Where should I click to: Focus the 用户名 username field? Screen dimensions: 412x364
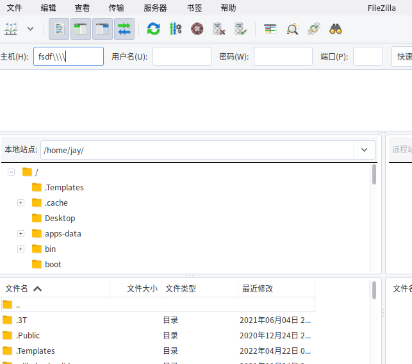(x=182, y=56)
